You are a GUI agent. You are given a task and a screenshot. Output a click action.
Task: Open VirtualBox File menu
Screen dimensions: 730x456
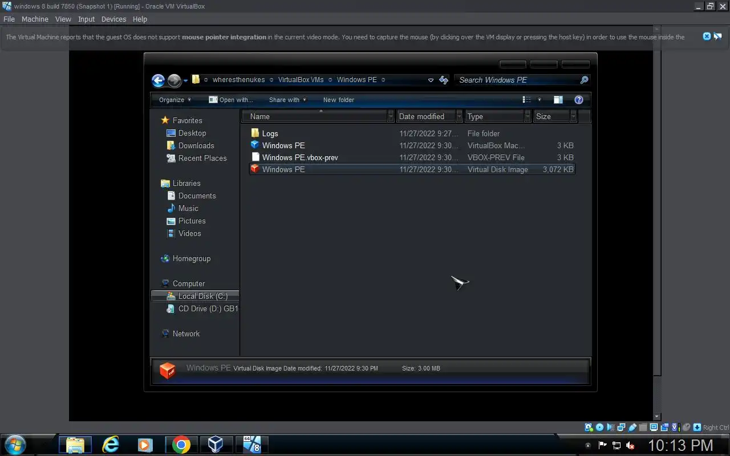click(9, 19)
